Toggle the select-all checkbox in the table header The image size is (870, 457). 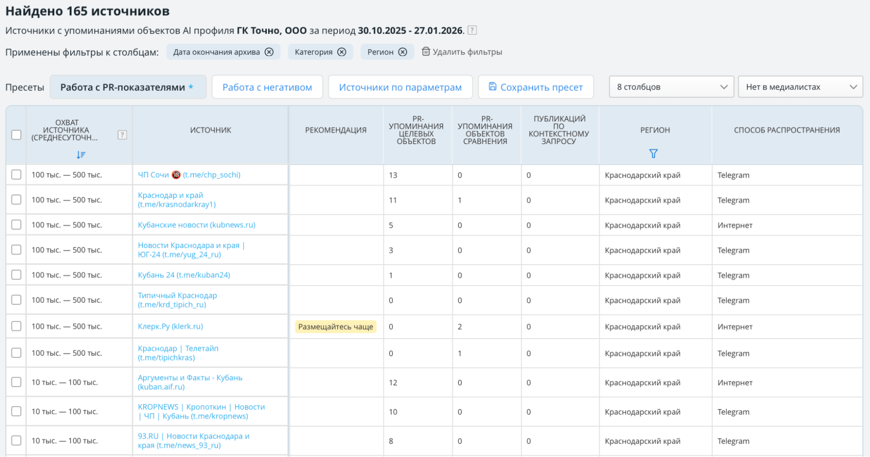coord(16,135)
